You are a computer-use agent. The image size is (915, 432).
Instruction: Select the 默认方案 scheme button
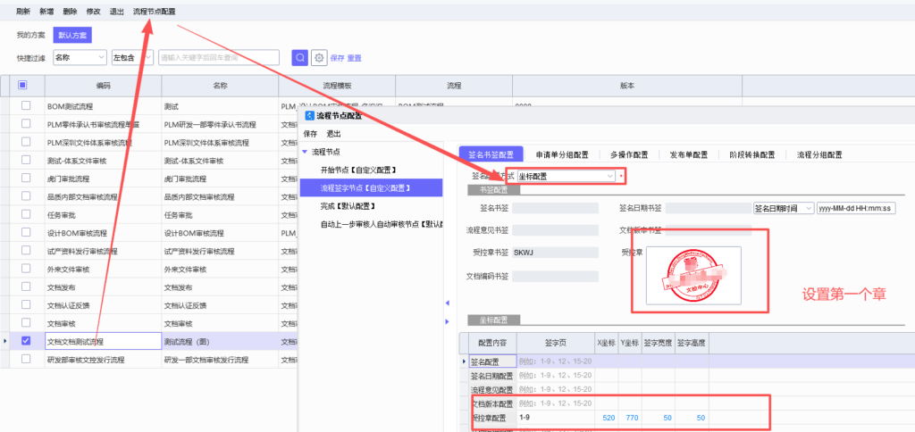point(72,35)
